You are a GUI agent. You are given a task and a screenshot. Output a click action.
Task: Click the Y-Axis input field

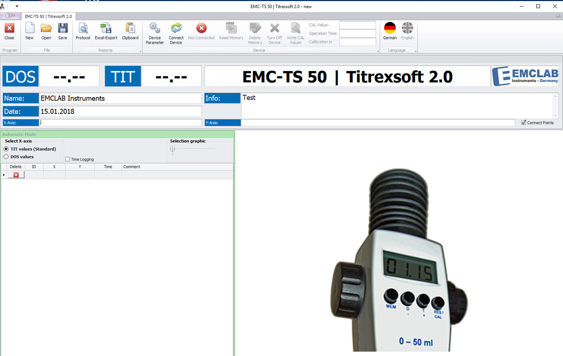click(x=378, y=122)
